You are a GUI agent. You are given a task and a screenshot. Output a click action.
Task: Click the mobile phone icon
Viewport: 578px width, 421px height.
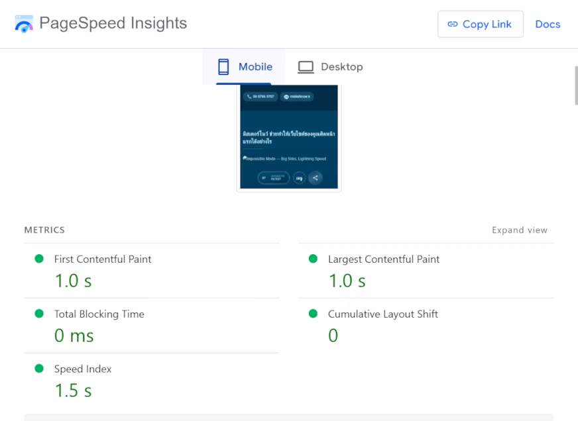pos(223,67)
